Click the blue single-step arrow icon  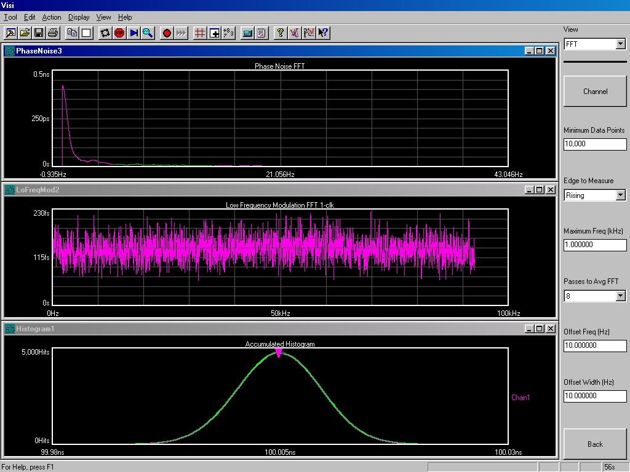tap(134, 33)
